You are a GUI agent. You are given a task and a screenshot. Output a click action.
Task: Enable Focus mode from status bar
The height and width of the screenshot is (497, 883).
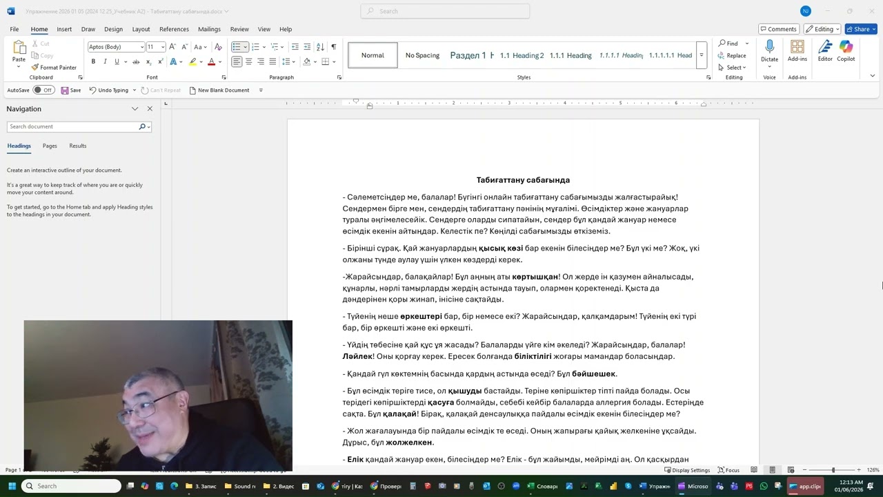point(728,470)
